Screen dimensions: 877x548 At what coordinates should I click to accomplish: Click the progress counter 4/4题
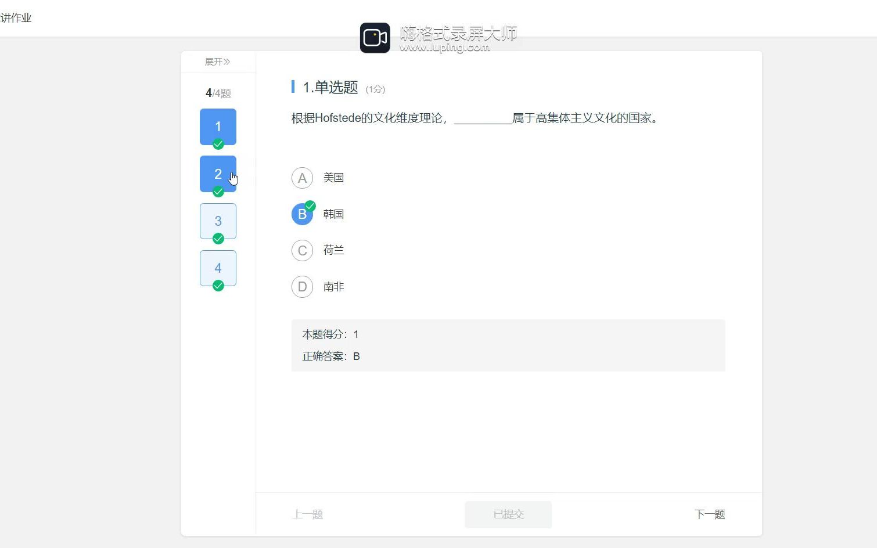(218, 93)
